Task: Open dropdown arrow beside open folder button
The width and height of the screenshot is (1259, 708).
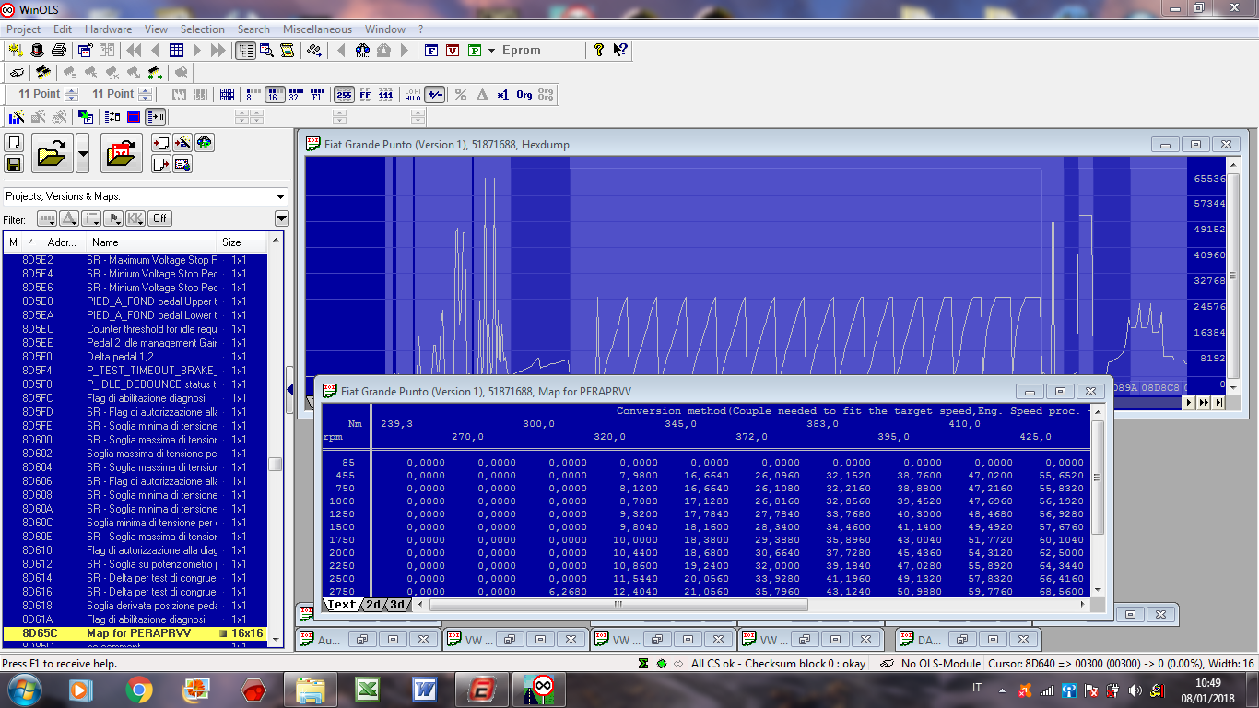Action: [x=82, y=153]
